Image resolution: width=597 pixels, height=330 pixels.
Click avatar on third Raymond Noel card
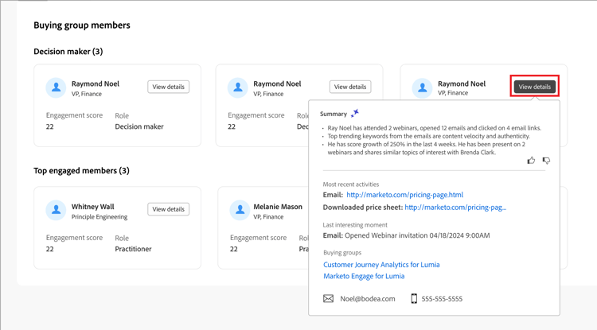tap(422, 87)
